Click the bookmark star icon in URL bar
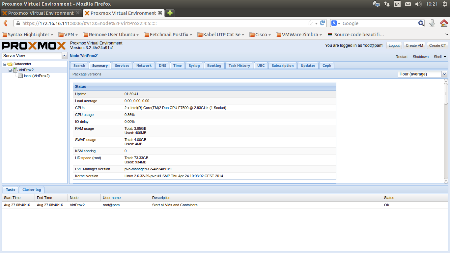Screen dimensions: 450x253 [310, 23]
